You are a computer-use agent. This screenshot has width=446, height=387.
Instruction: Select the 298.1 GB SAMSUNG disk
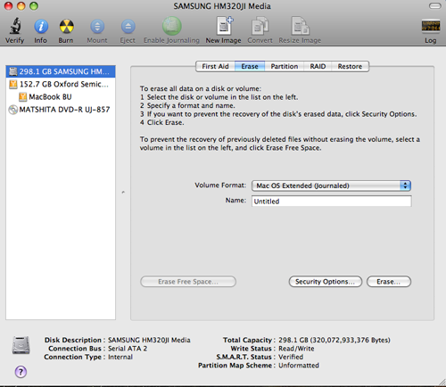tap(61, 71)
